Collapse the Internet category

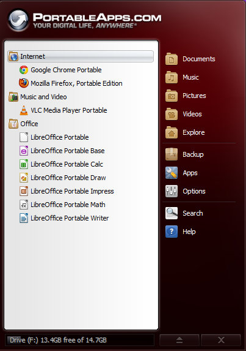click(81, 56)
